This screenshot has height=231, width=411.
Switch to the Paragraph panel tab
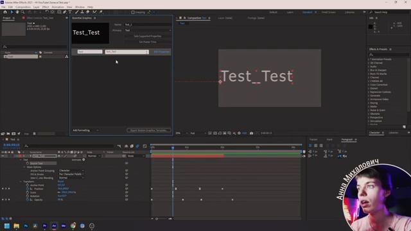(x=347, y=140)
